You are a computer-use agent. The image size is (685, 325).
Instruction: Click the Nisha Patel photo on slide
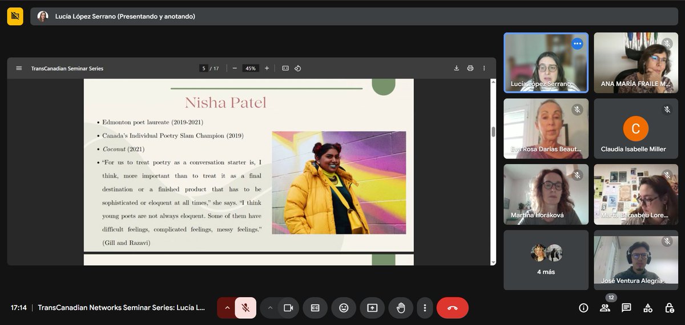click(x=339, y=182)
